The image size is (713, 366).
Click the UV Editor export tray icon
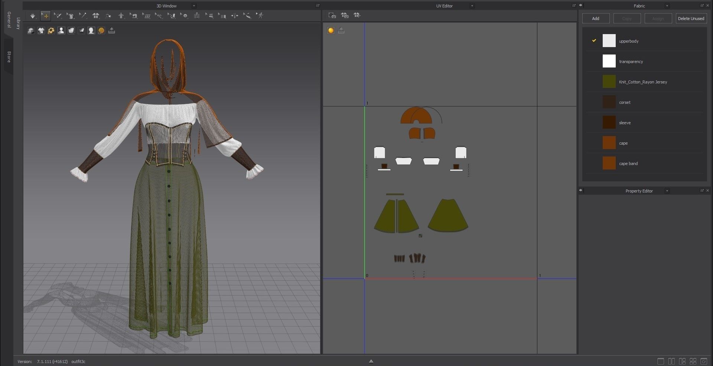click(x=341, y=30)
